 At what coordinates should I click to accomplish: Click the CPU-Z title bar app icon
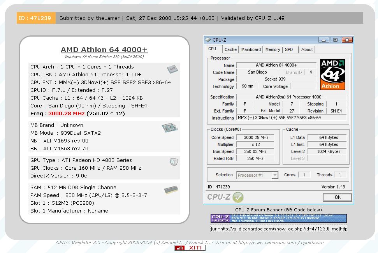pos(208,40)
